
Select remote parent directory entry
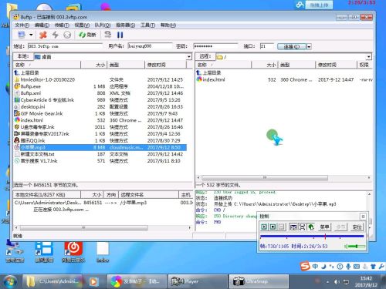[x=209, y=72]
